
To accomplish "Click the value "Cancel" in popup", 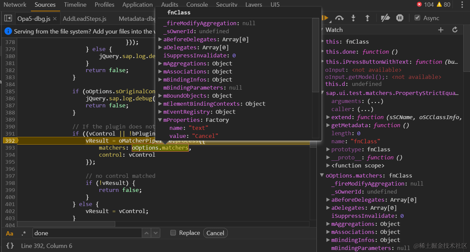I will (x=205, y=136).
